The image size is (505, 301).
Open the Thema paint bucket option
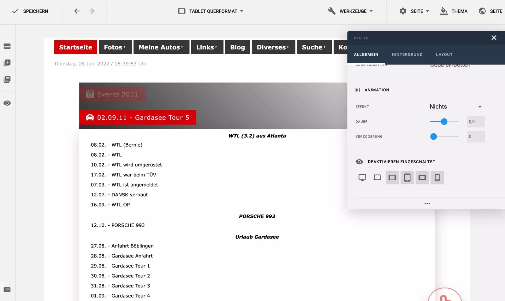pyautogui.click(x=454, y=11)
